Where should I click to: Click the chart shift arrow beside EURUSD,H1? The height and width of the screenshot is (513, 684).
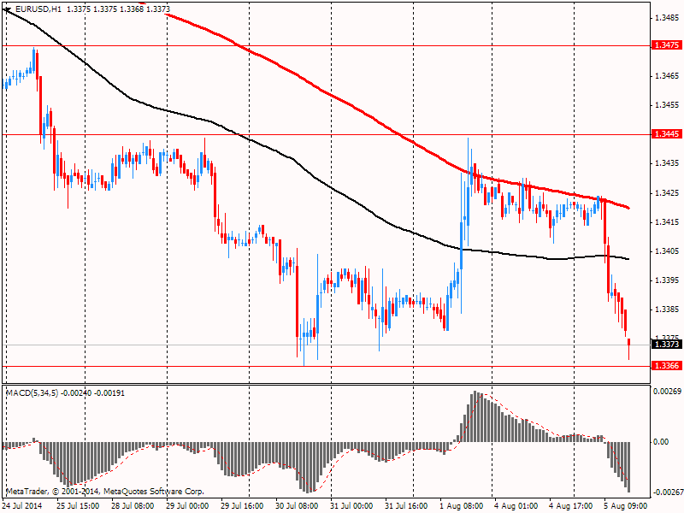coord(7,9)
